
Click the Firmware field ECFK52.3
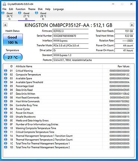click(70, 31)
